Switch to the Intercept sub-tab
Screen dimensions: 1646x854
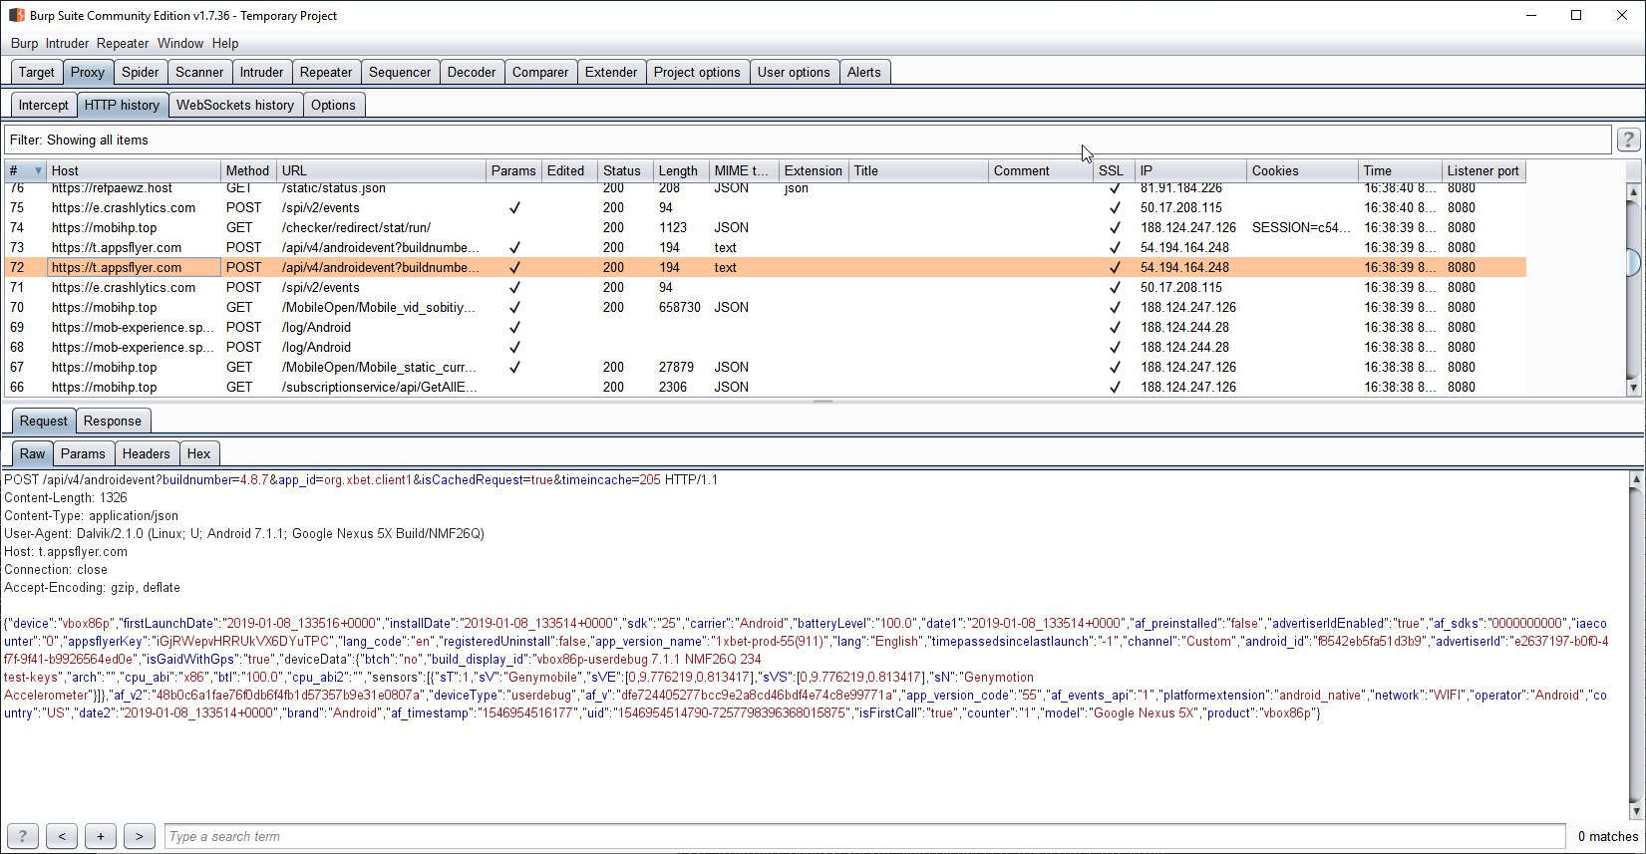(x=44, y=105)
